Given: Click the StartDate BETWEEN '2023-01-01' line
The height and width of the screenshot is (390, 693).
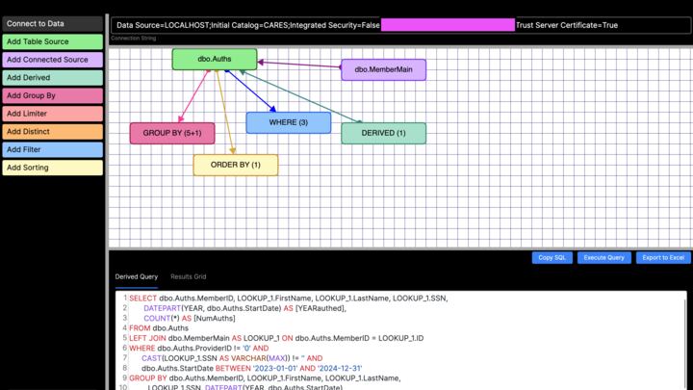Looking at the screenshot, I should (x=251, y=368).
